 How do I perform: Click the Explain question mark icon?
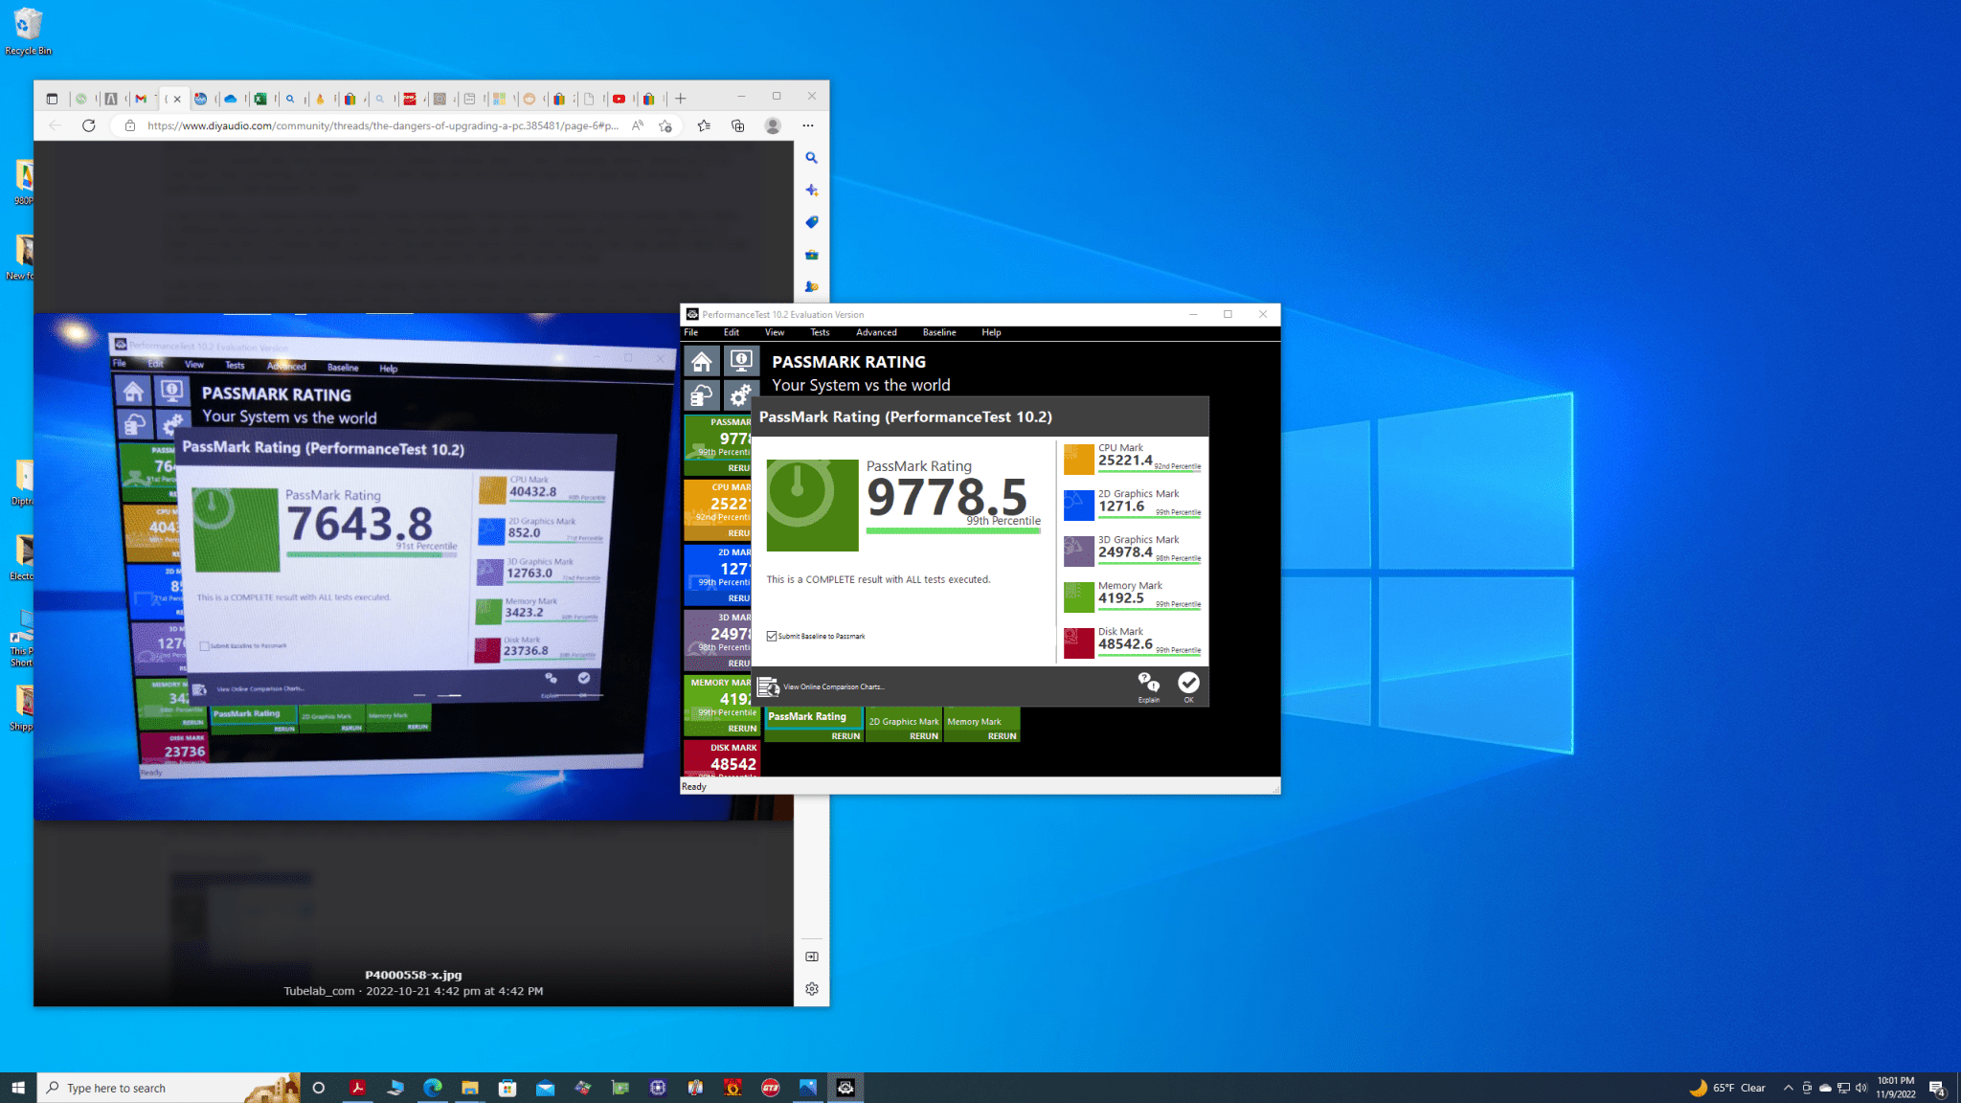(x=1148, y=685)
